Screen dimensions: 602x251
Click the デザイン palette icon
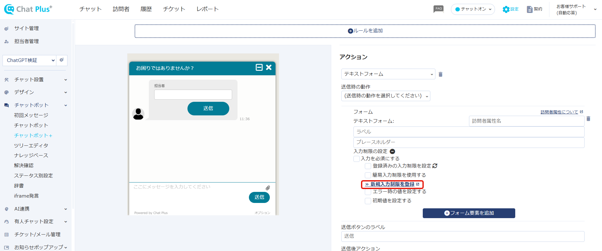pyautogui.click(x=6, y=92)
